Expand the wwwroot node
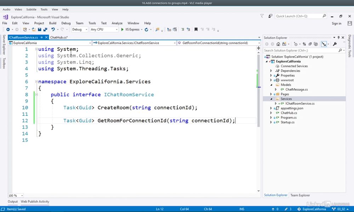Screen dimensions: 354x212 271,80
